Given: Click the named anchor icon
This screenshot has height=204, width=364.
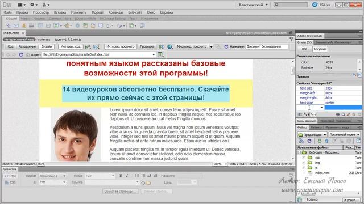Looking at the screenshot, I should [24, 25].
